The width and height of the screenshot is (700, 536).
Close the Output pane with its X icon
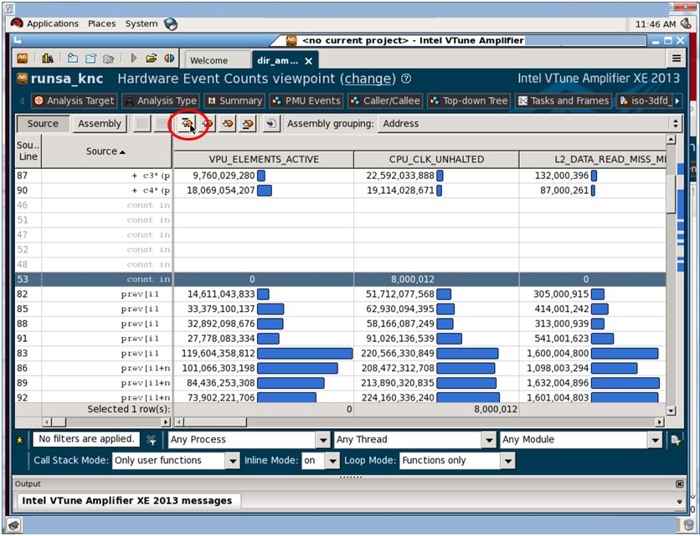point(679,484)
